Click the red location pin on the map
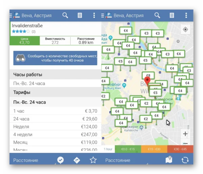The height and width of the screenshot is (174, 203). click(x=147, y=81)
